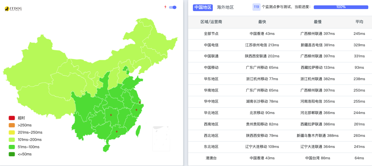372x166 pixels.
Task: Click Taiwan island on the map
Action: tap(138, 131)
